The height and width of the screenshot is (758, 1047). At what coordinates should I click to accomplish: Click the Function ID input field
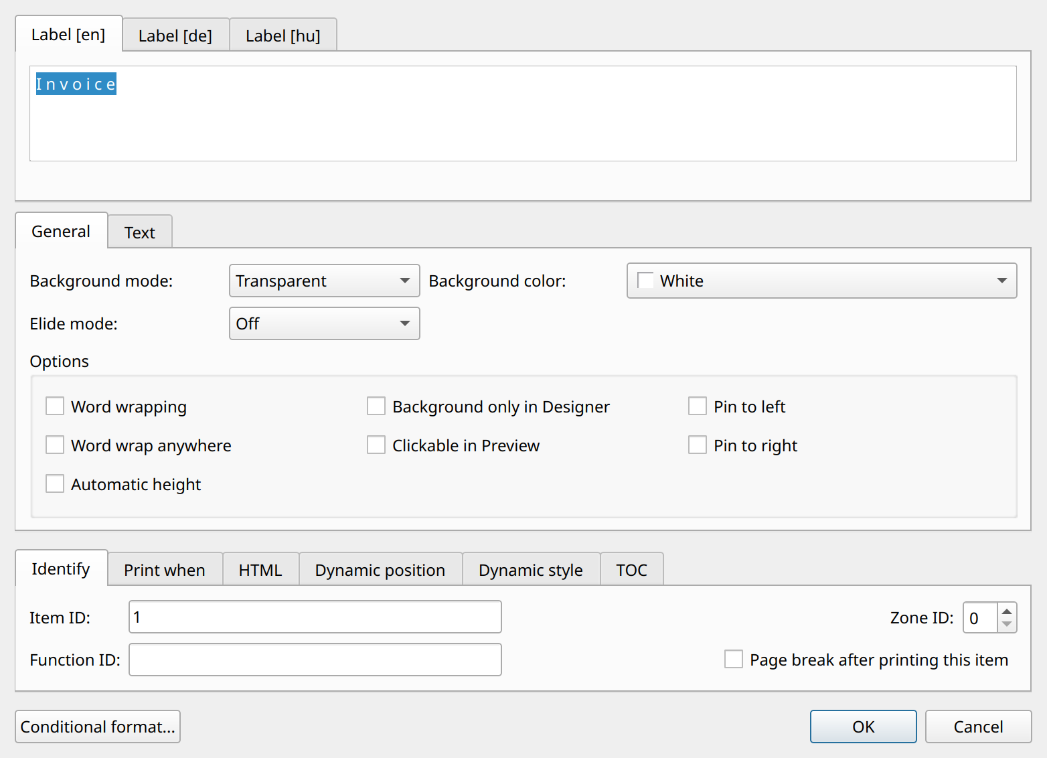coord(315,660)
